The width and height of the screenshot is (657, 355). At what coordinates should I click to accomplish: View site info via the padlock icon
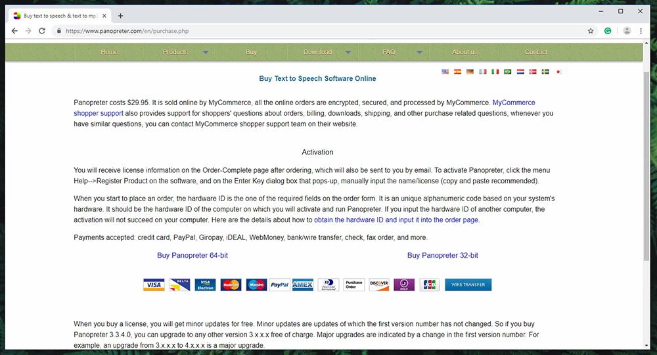[x=58, y=31]
